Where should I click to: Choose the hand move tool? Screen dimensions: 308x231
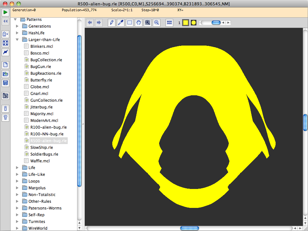pyautogui.click(x=139, y=22)
